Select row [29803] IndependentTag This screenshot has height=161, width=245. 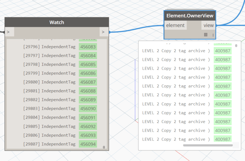click(x=60, y=109)
